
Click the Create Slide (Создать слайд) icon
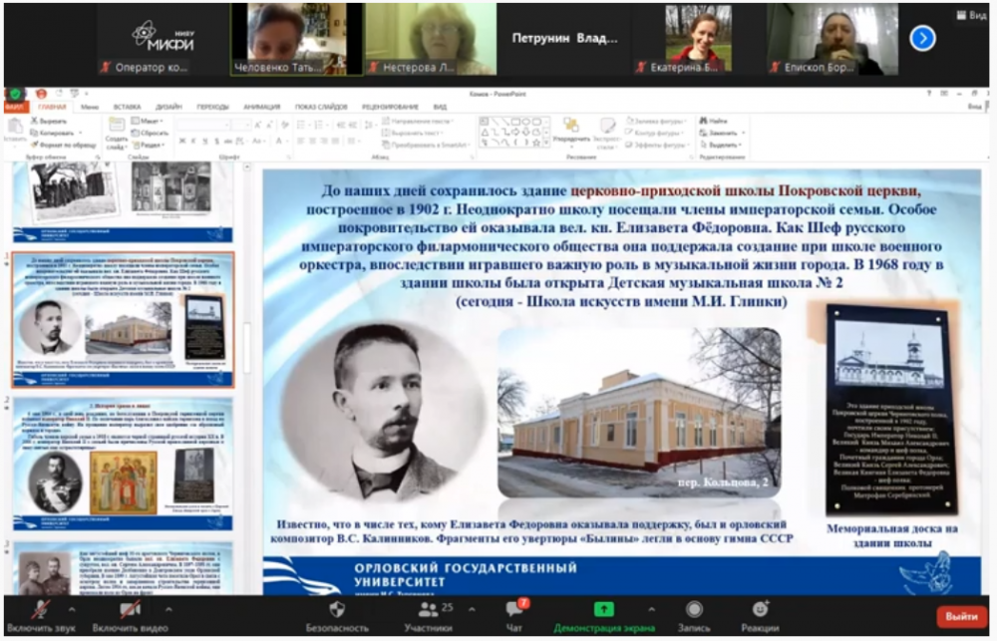116,126
